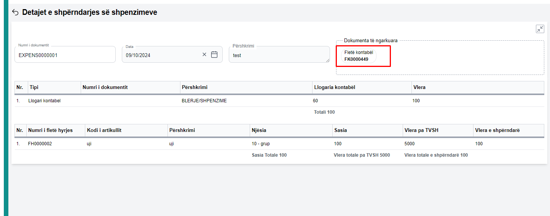Open the calendar date picker
The height and width of the screenshot is (216, 550).
214,54
